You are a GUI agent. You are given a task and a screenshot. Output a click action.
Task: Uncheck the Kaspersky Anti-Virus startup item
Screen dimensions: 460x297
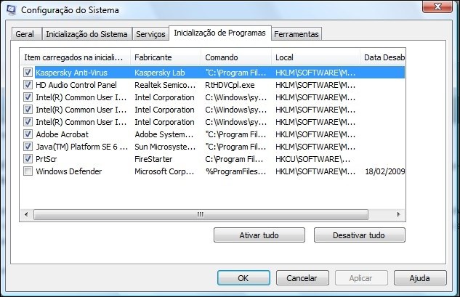click(x=28, y=73)
